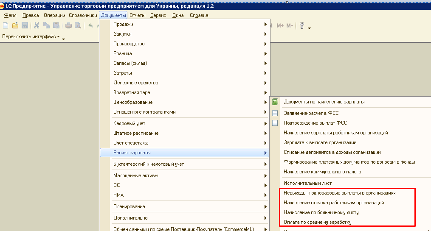Open the toolbar options arrow after Переключить интерфейс
Image resolution: width=431 pixels, height=231 pixels.
click(64, 39)
